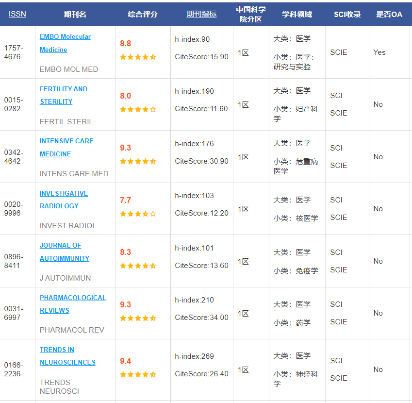The image size is (412, 403).
Task: Click the CiteScore:34.00 value
Action: pos(201,318)
